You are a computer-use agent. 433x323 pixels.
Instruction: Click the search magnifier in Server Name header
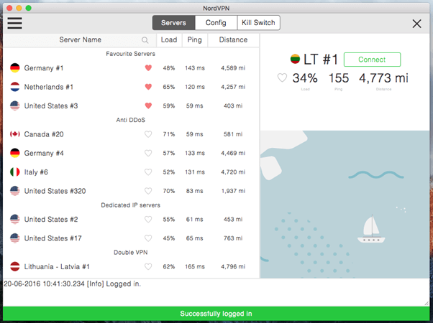[x=145, y=40]
